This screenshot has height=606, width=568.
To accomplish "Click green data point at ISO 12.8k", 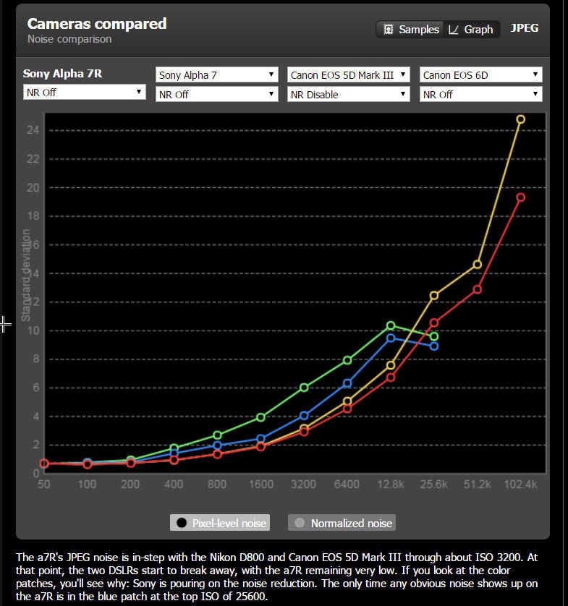I will coord(391,326).
